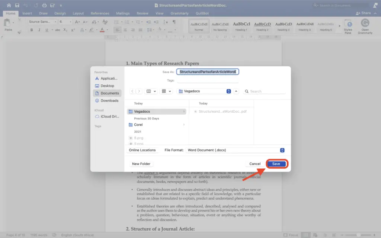
Task: Open the Vegadocs location popup menu
Action: tap(205, 91)
